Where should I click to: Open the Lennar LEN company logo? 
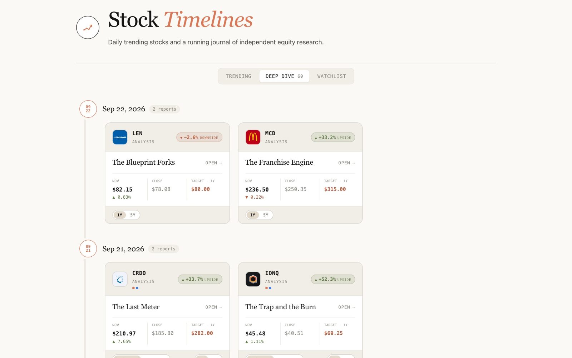[x=120, y=137]
